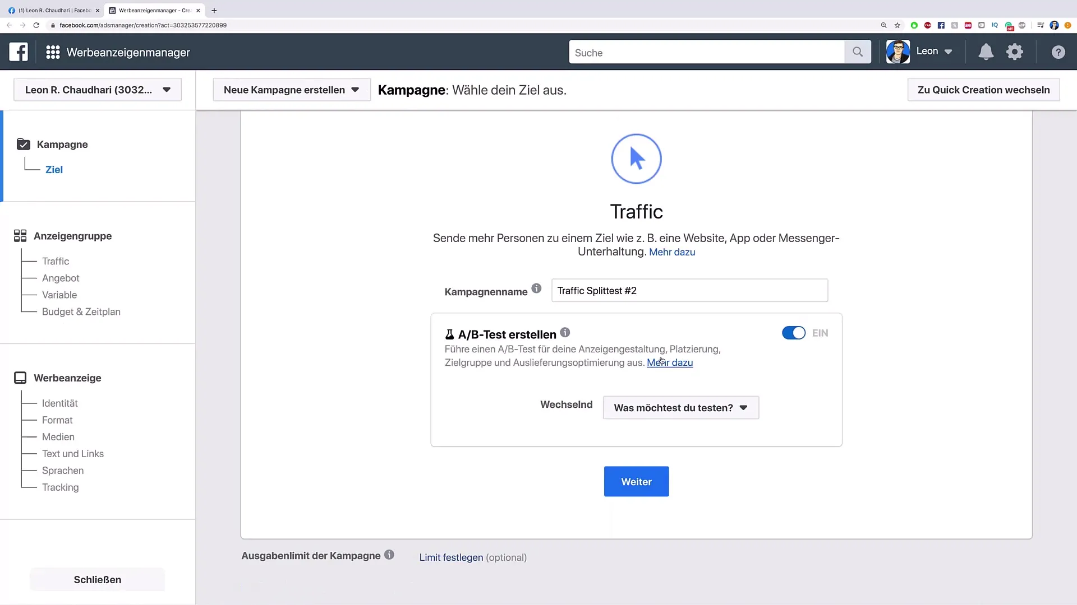Click the Werbeanzeige icon in sidebar
Viewport: 1077px width, 605px height.
(20, 378)
